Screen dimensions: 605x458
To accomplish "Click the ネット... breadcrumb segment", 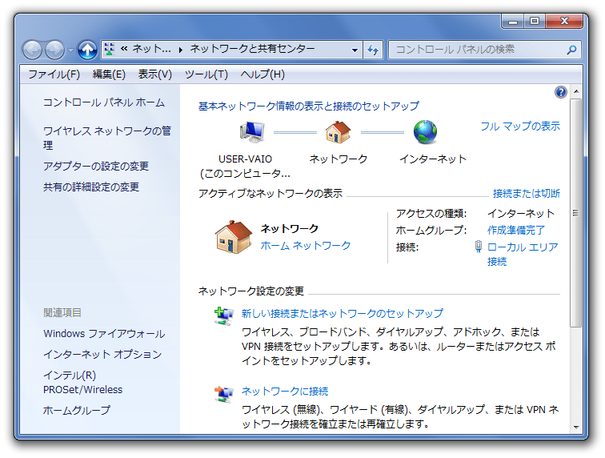I will (151, 49).
